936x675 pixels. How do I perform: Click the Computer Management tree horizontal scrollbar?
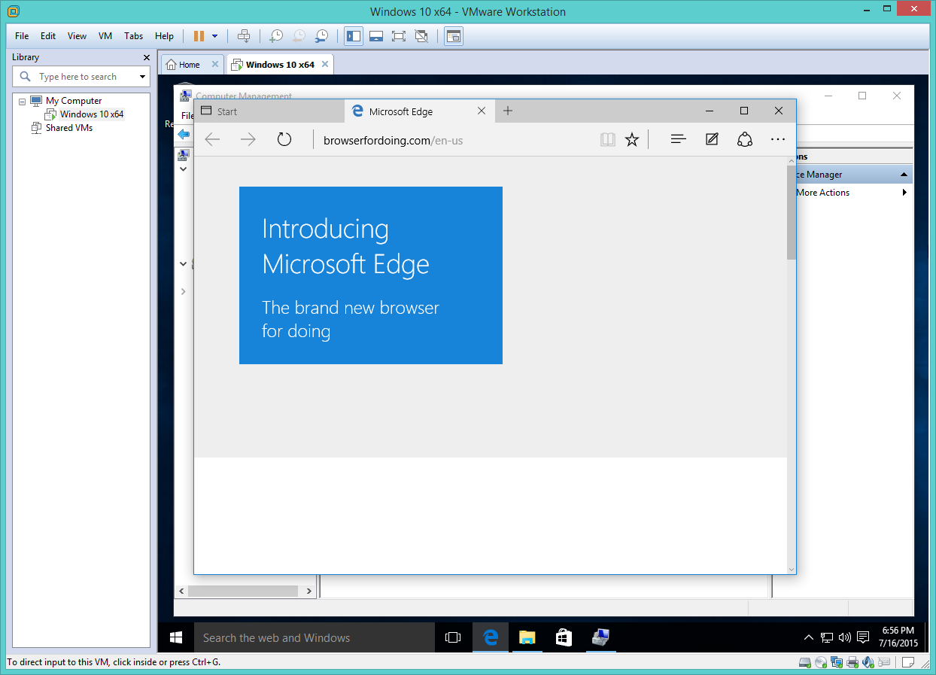tap(243, 591)
